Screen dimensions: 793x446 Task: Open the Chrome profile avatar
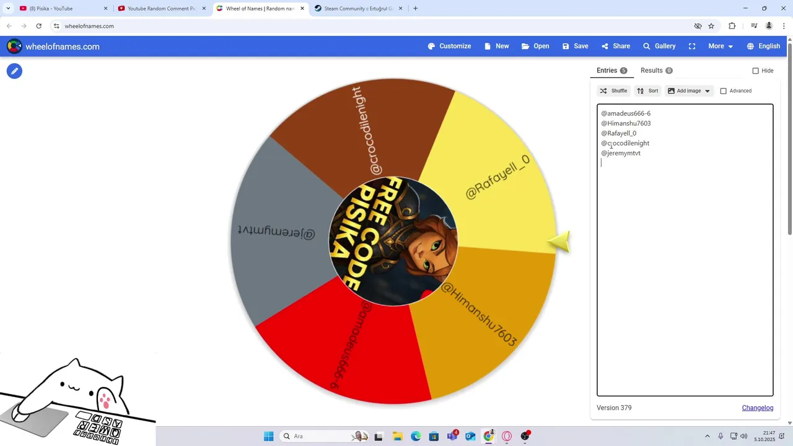(769, 26)
